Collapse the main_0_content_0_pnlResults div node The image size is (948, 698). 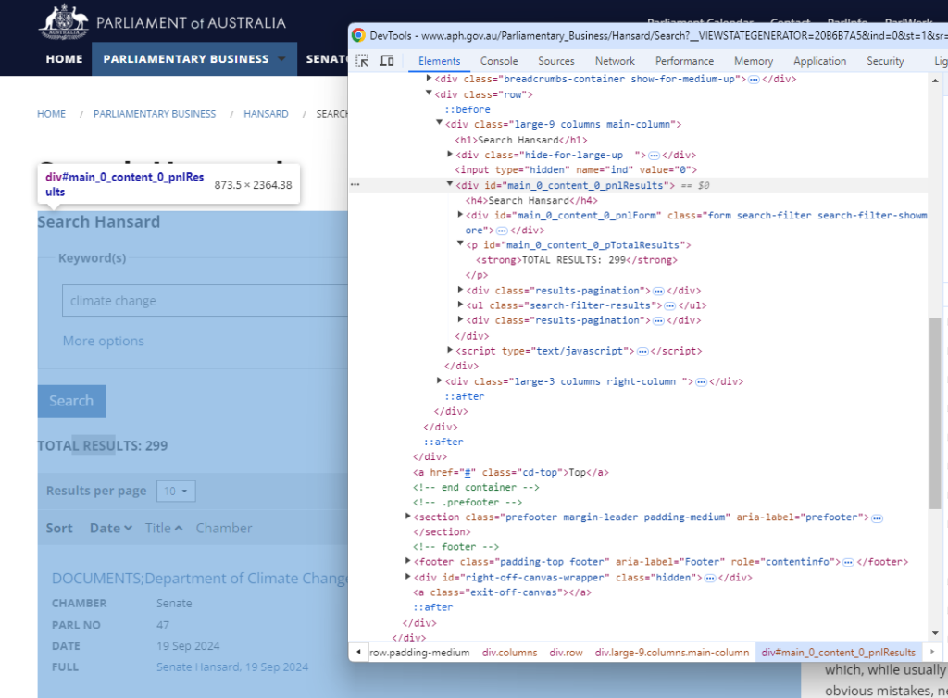pyautogui.click(x=450, y=185)
